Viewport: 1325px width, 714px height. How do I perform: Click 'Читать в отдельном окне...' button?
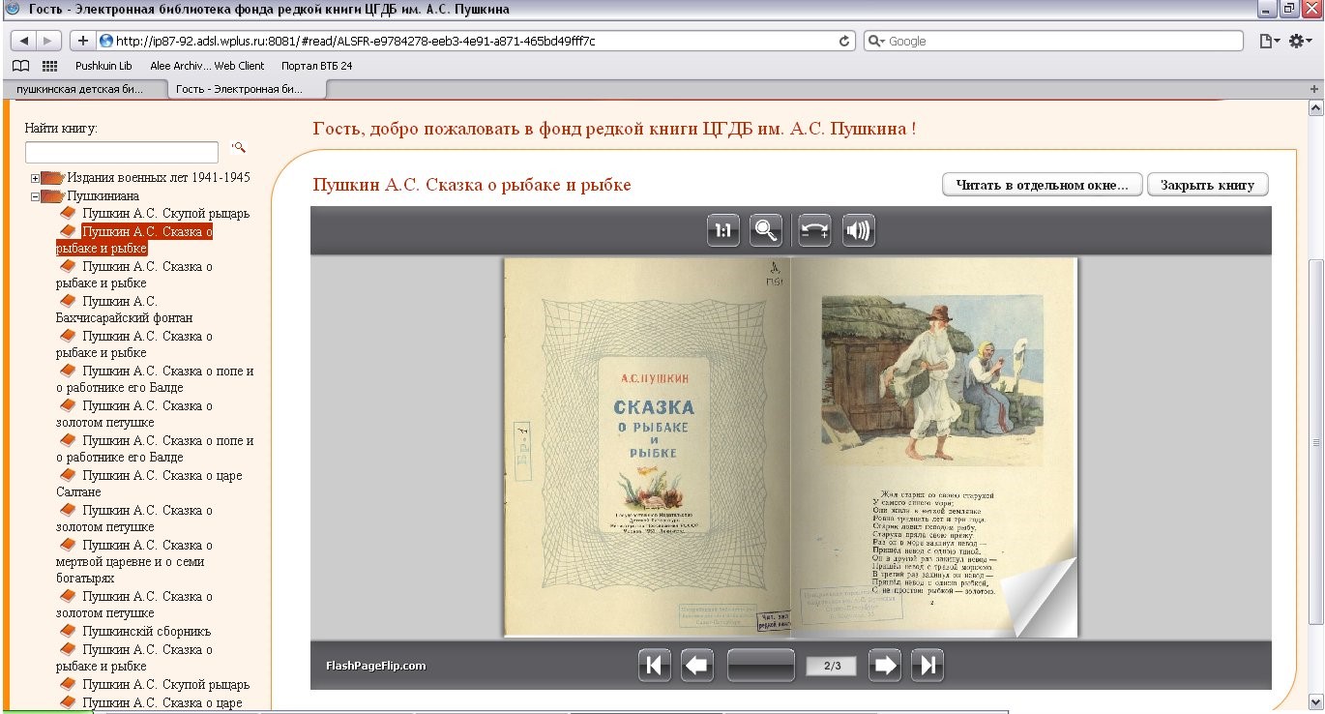1042,185
